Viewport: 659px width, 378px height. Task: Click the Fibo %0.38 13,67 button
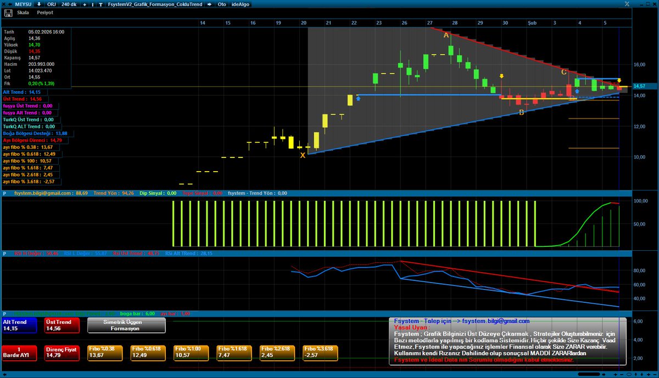[x=105, y=352]
